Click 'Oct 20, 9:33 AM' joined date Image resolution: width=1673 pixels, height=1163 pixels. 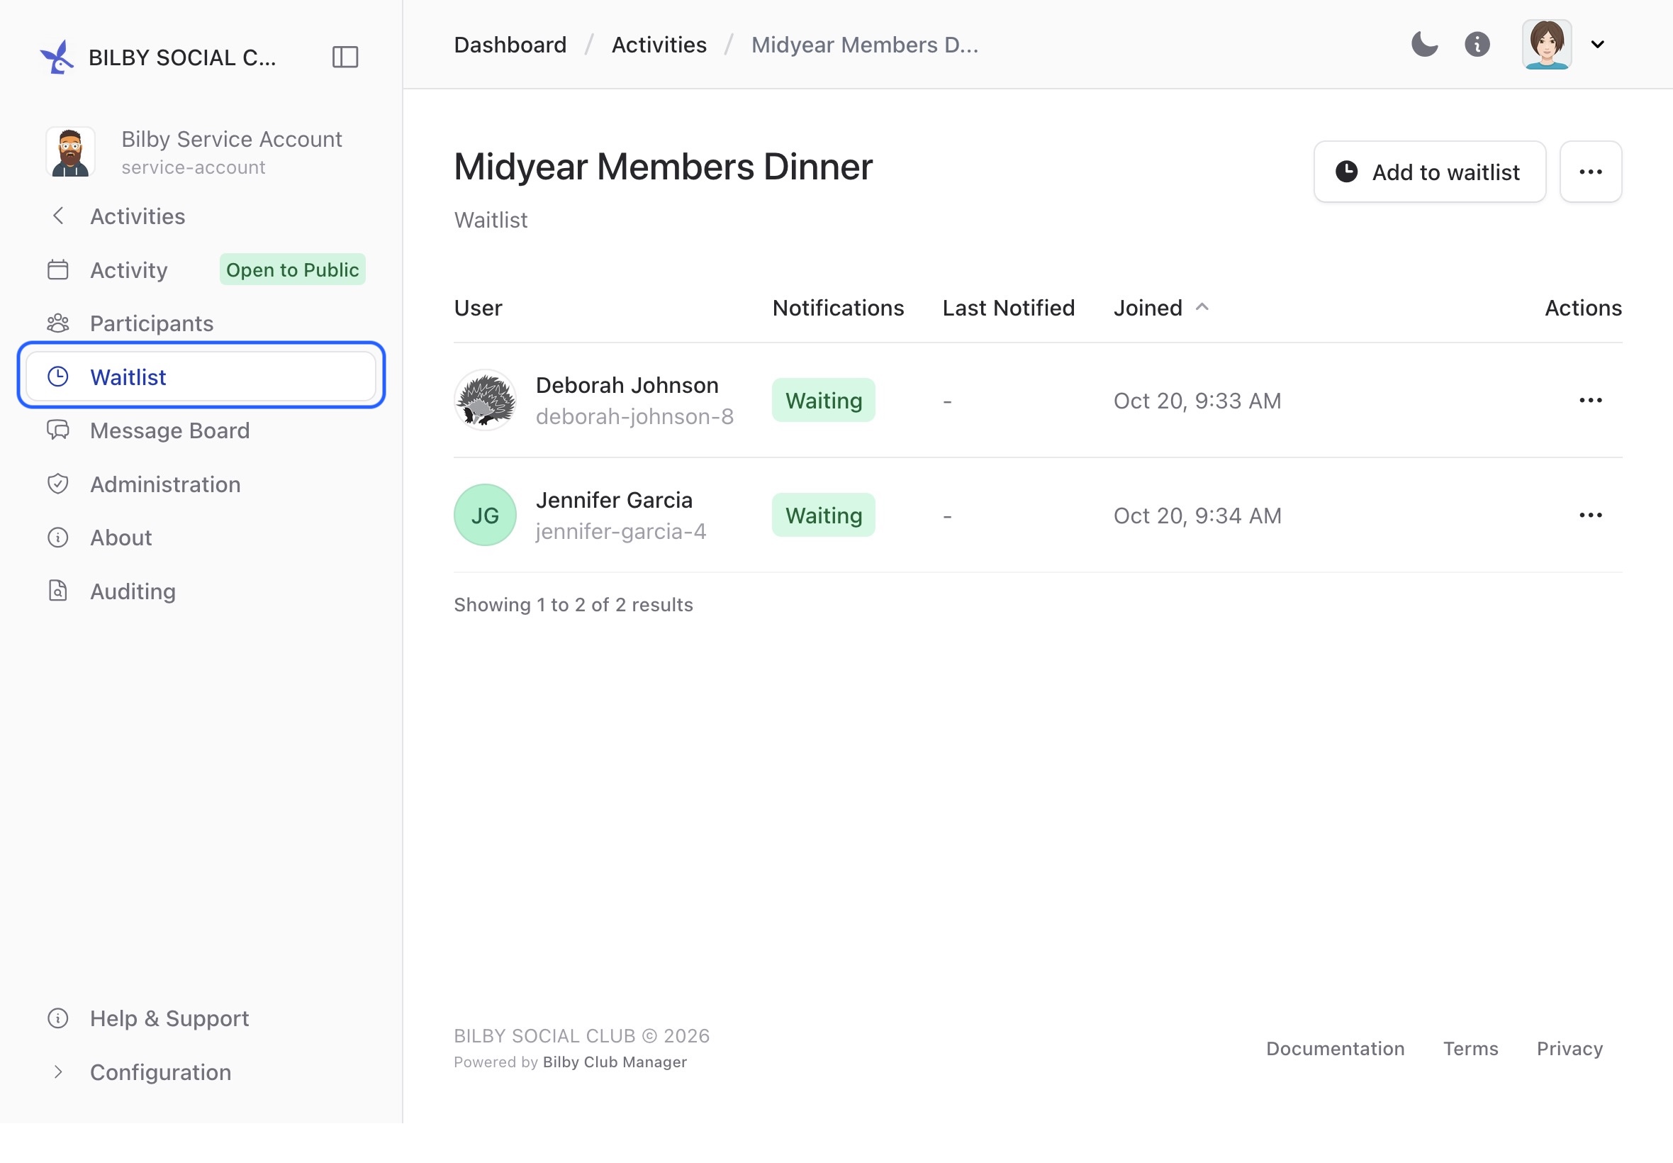tap(1197, 400)
